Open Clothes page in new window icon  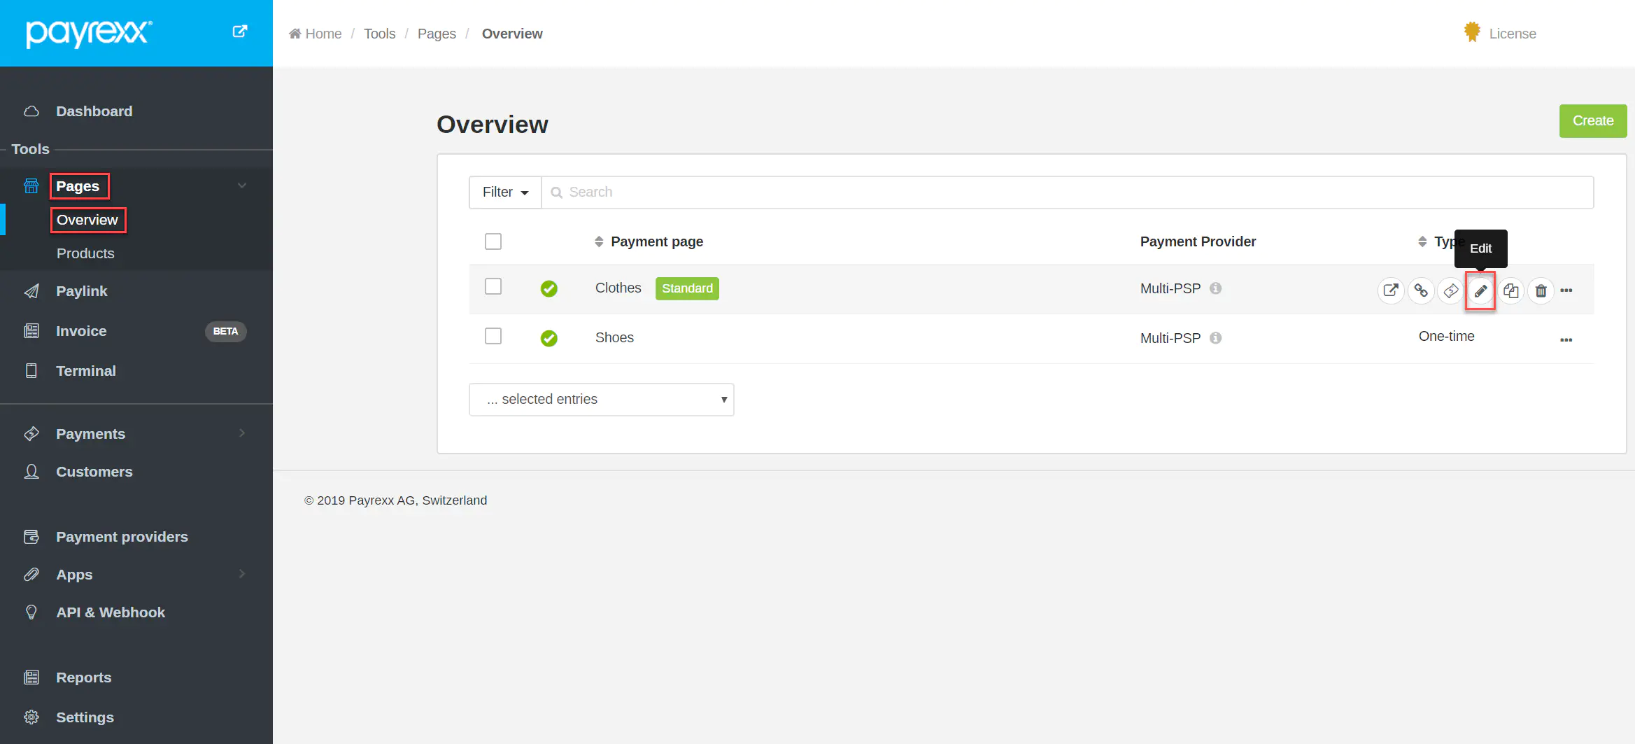[1391, 290]
